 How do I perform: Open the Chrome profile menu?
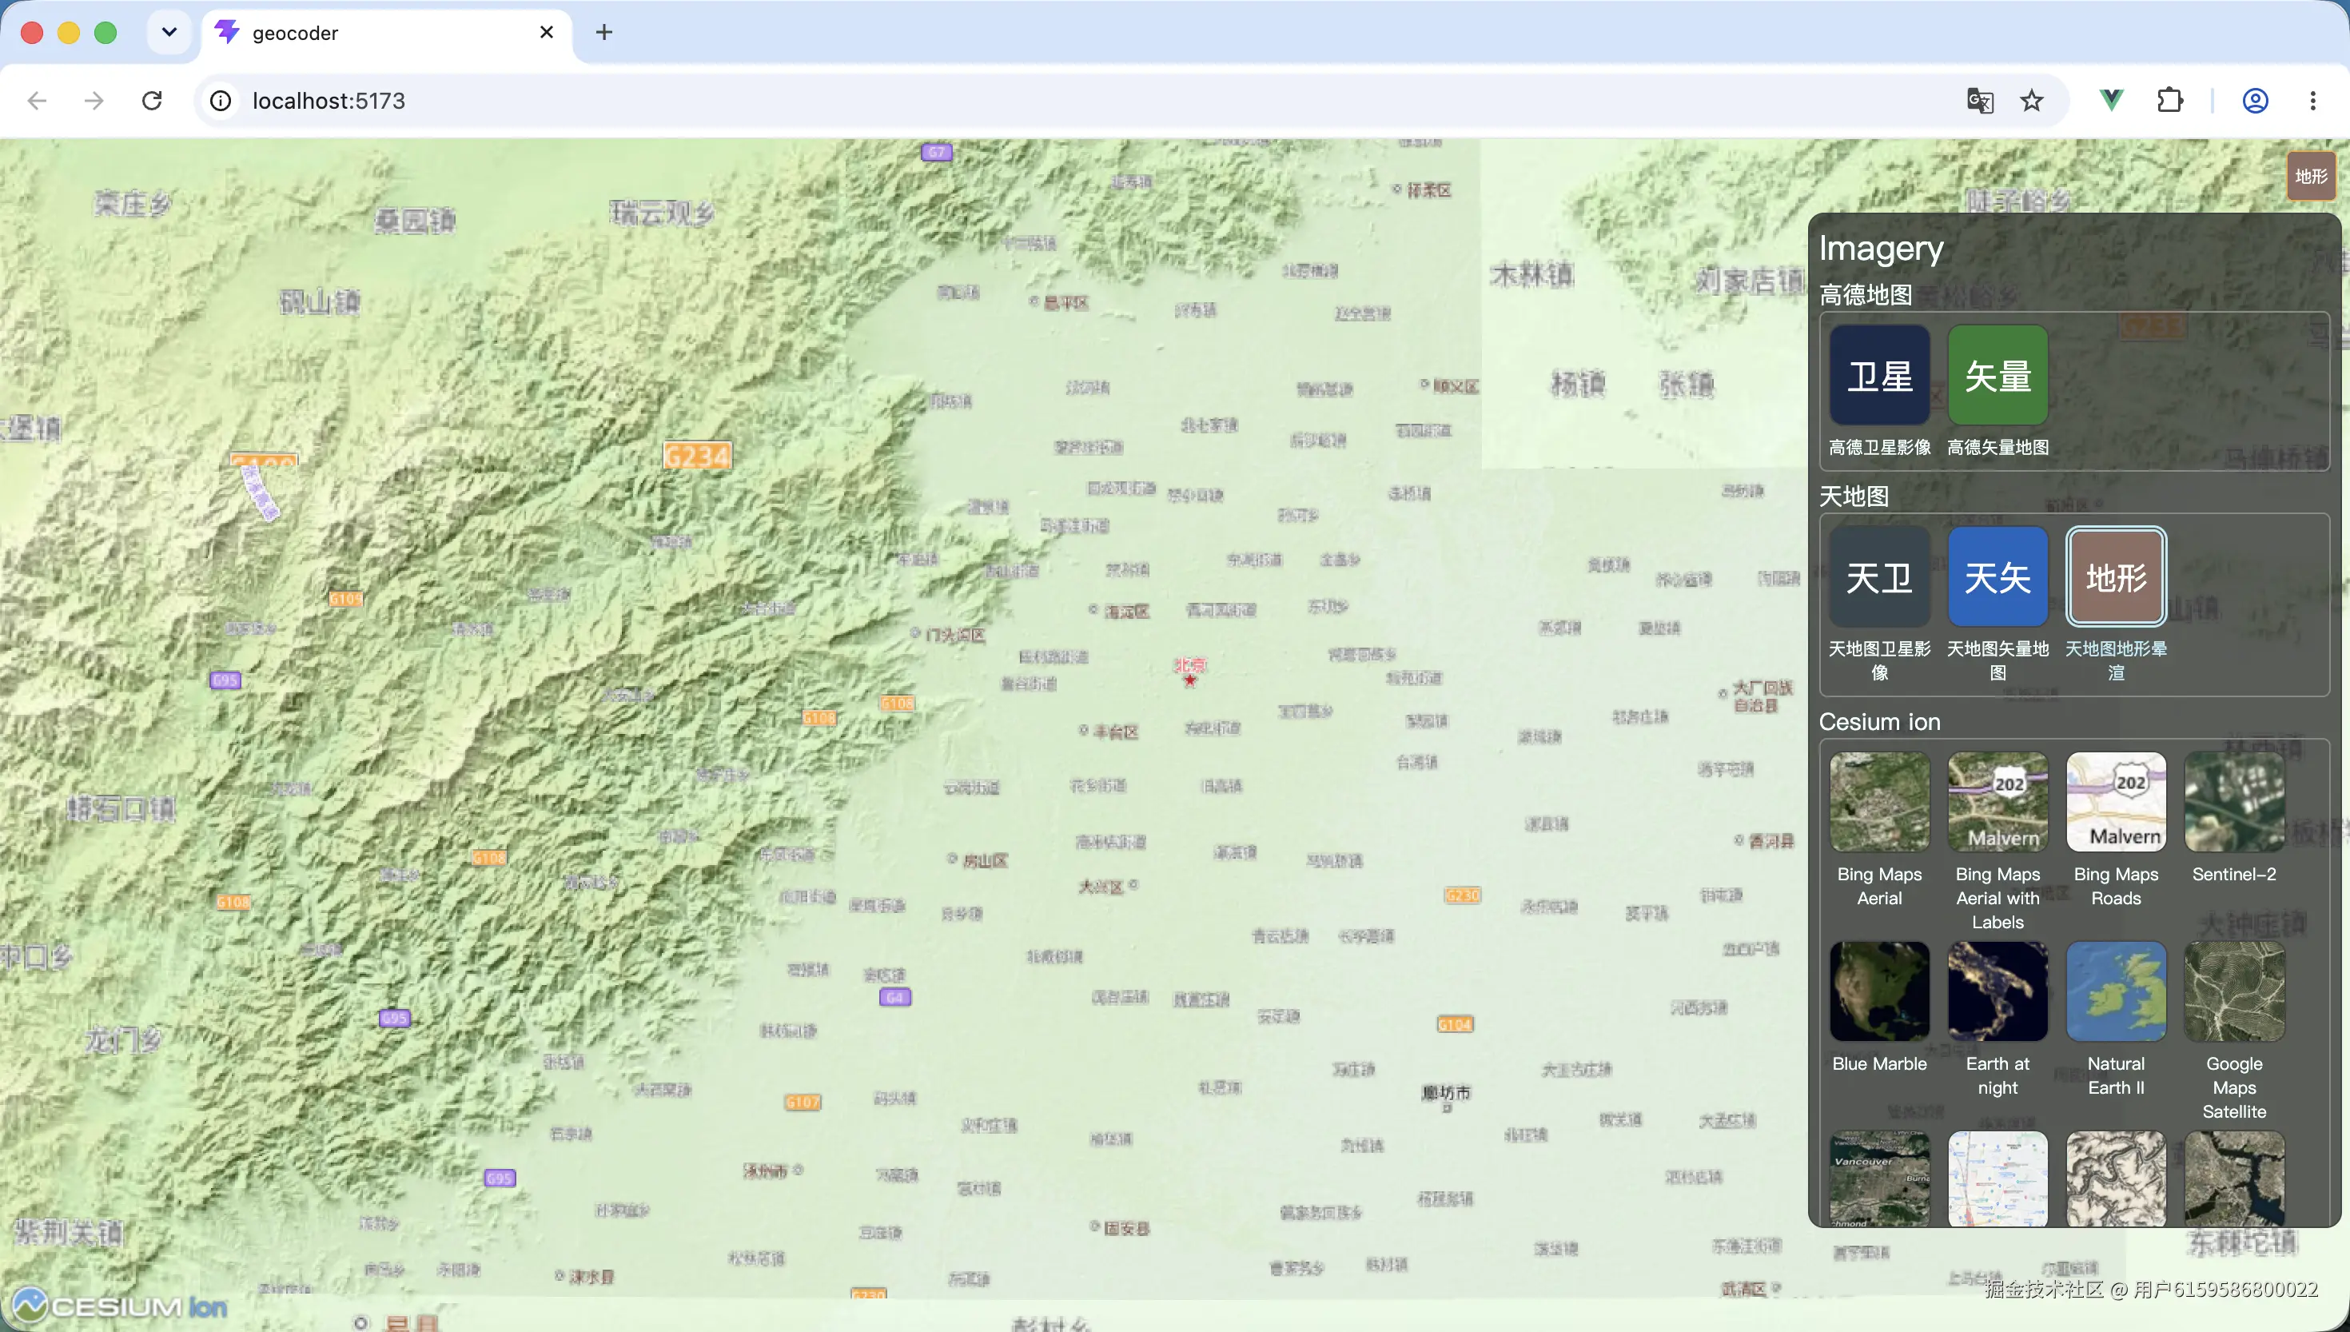pos(2255,101)
